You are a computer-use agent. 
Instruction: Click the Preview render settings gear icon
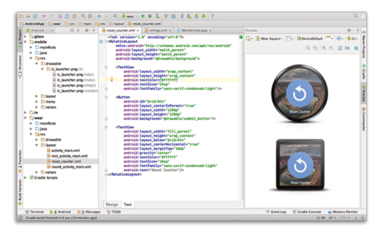coord(356,48)
